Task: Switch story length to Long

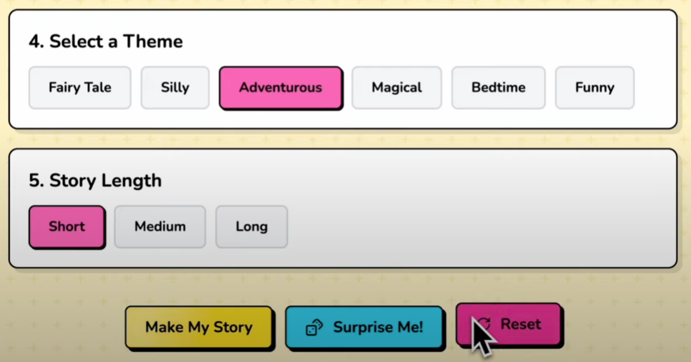Action: (x=252, y=226)
